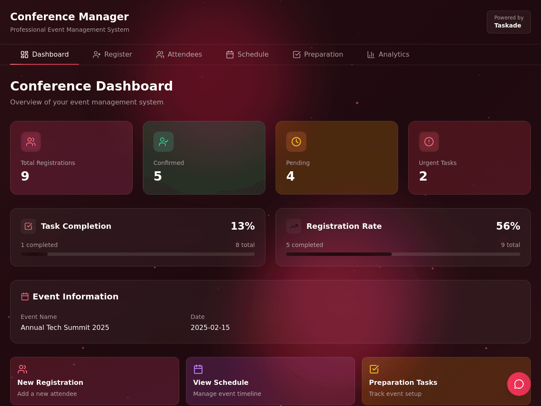541x406 pixels.
Task: Click the Event Information calendar icon
Action: point(25,296)
